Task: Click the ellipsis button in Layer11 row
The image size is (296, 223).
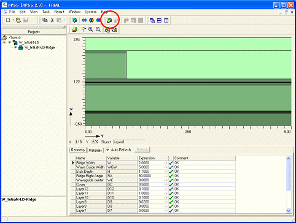Action: tap(166, 193)
